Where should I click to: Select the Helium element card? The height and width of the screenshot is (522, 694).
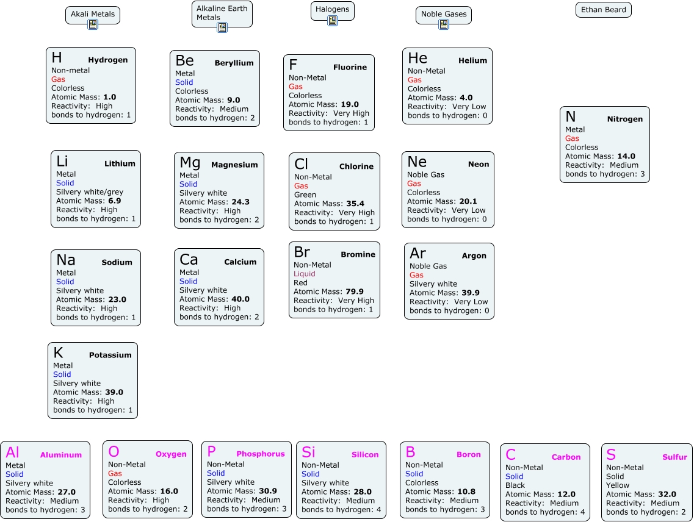[447, 86]
